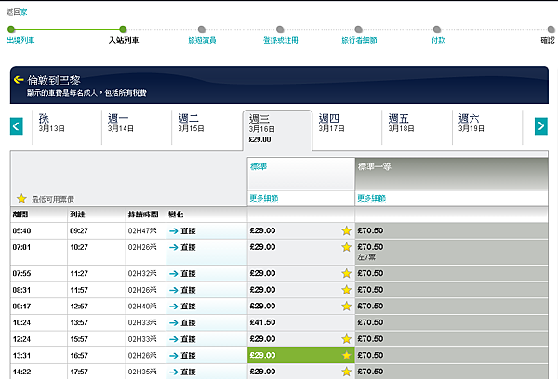Click the star on the 08:31 fare

(x=346, y=290)
